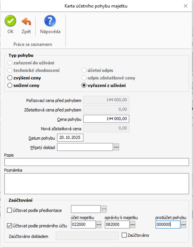Uncheck Účtovat podle primárního účtu
This screenshot has width=193, height=248.
[9, 226]
